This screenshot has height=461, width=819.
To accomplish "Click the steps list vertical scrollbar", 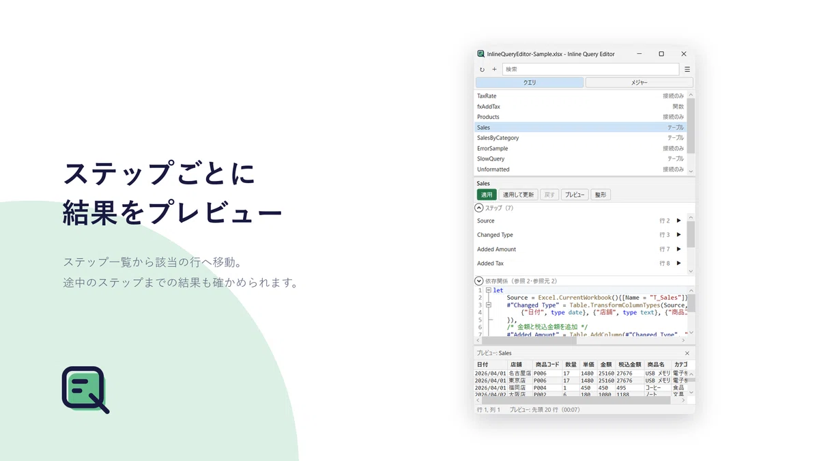I will point(691,234).
